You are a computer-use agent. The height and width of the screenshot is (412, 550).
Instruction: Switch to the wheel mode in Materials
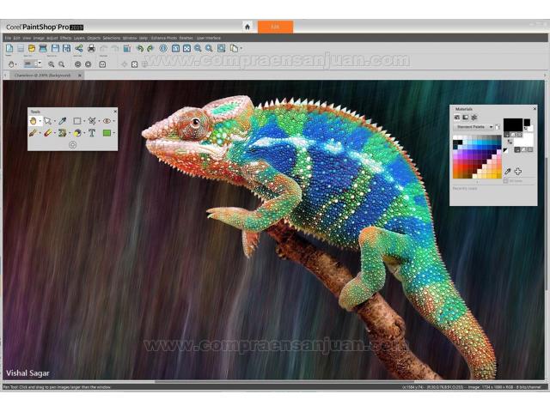coord(474,118)
